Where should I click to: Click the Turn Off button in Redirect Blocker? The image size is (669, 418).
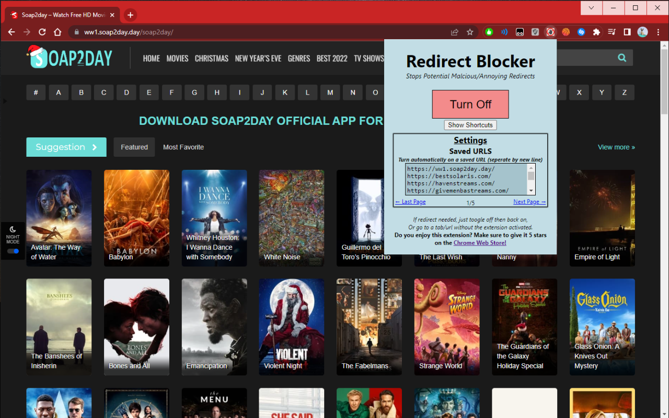(470, 104)
